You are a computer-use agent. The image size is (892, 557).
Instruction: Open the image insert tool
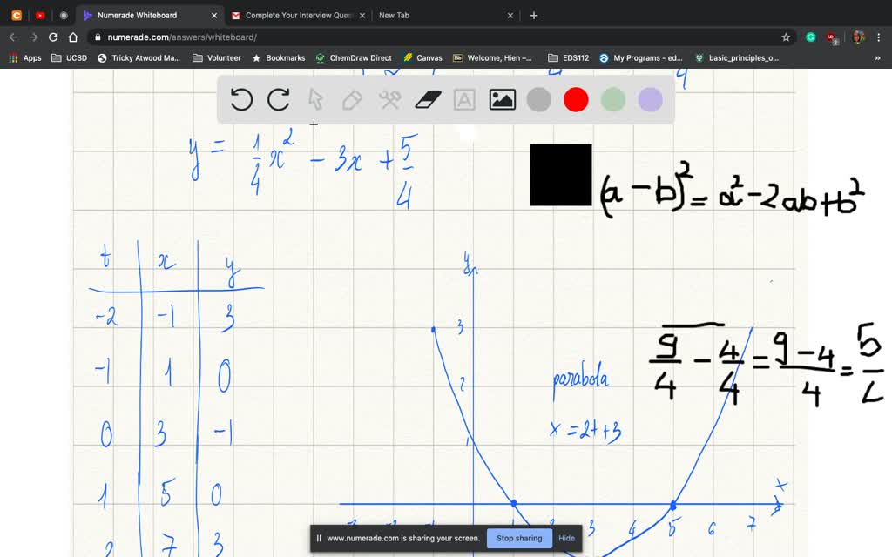[x=501, y=99]
